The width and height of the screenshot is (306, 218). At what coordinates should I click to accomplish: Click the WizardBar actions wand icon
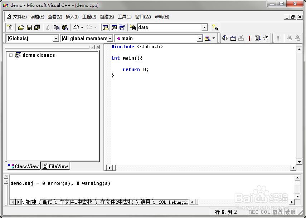[x=207, y=38]
